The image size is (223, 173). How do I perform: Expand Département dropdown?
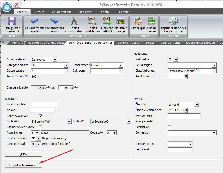tap(121, 65)
